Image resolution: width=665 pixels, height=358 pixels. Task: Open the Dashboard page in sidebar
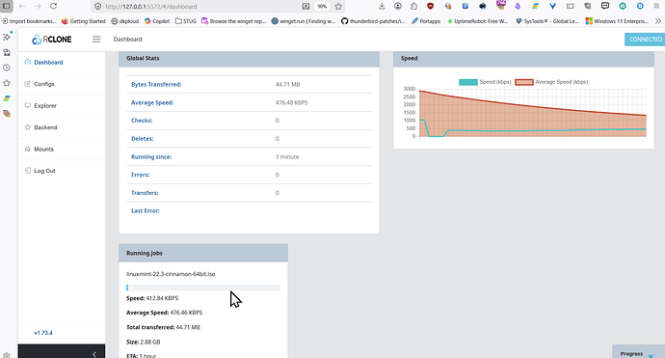click(x=62, y=63)
